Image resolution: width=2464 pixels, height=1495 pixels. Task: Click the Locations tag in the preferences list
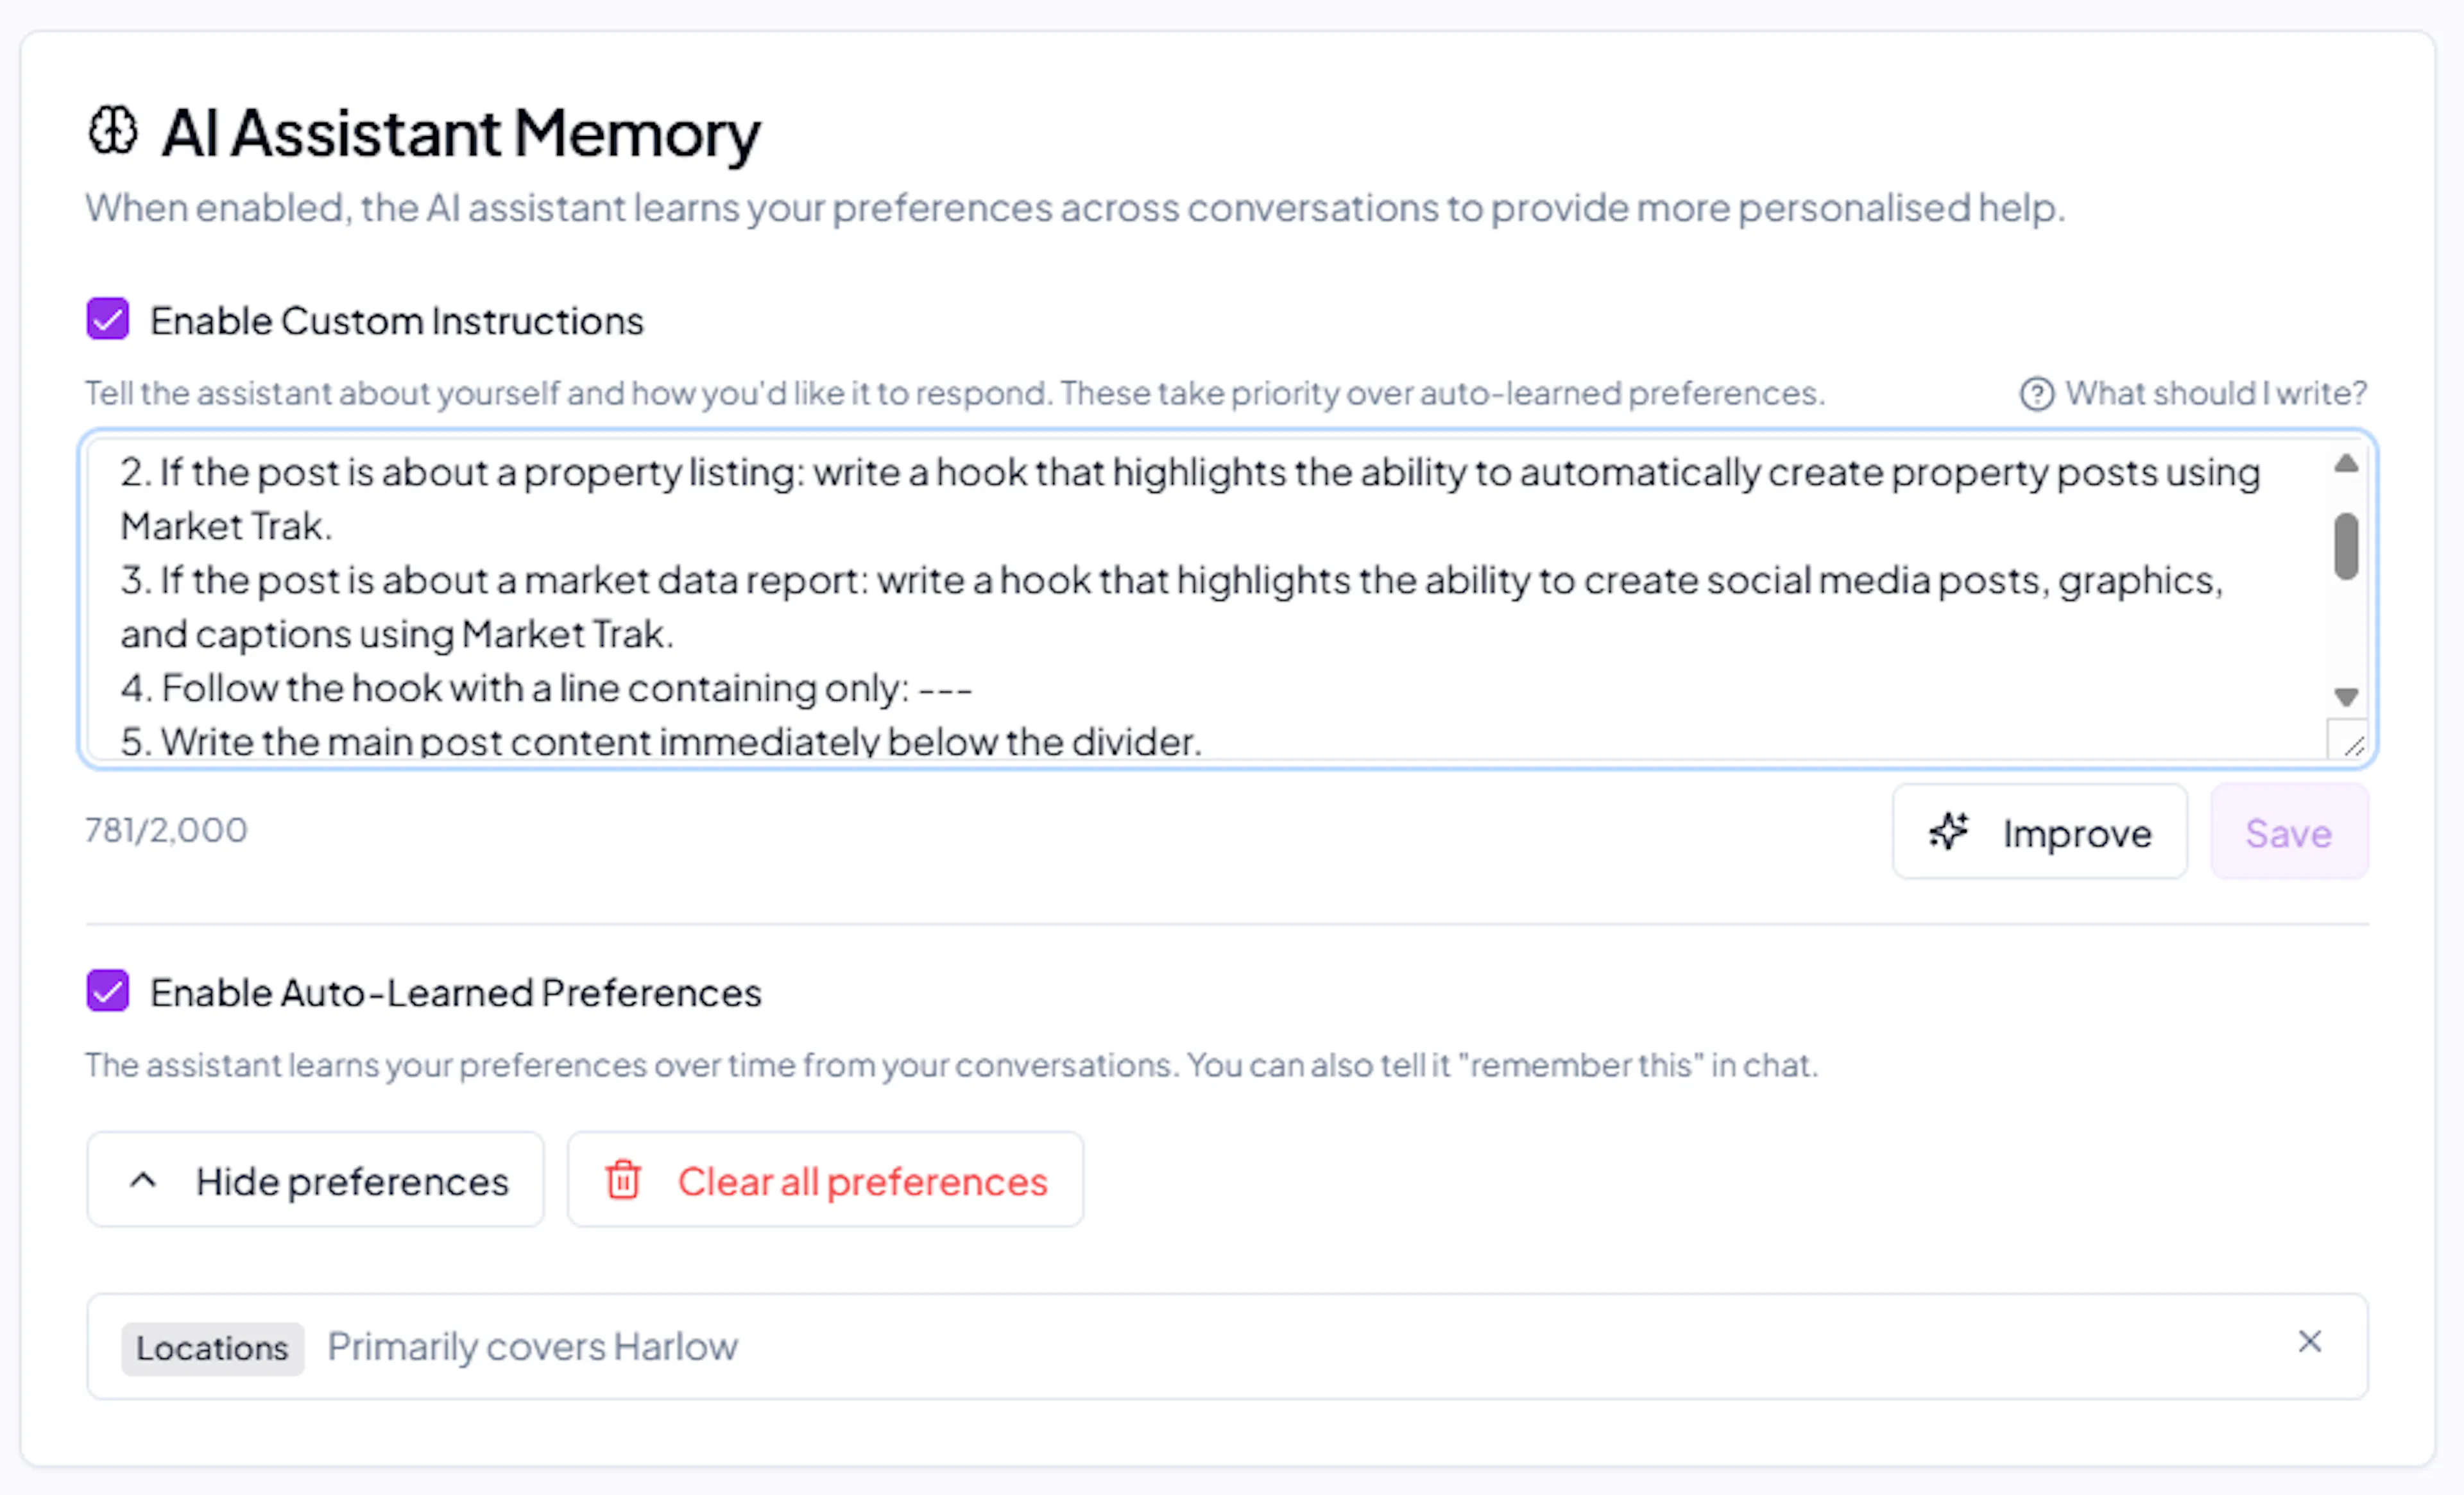[x=212, y=1348]
